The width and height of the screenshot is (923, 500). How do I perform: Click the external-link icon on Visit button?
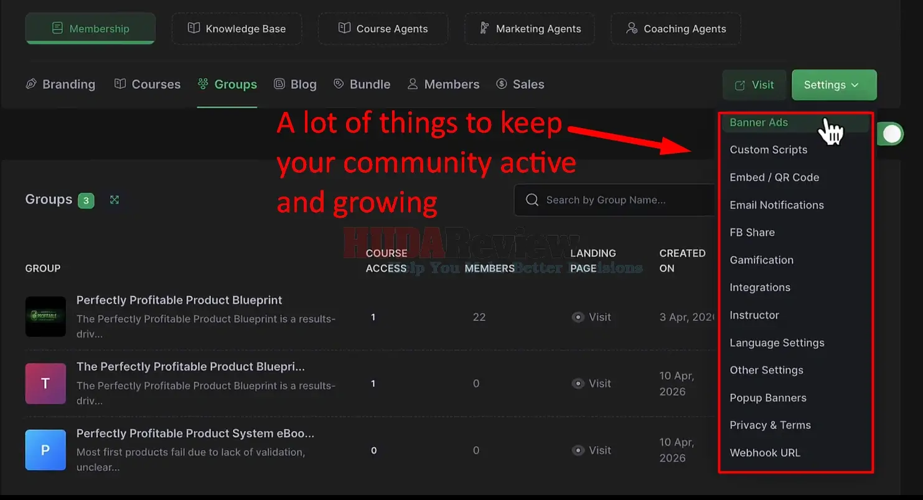pyautogui.click(x=740, y=86)
